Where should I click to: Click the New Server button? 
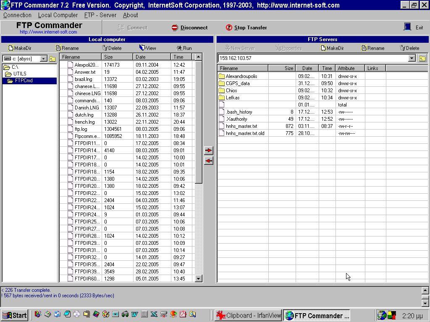pyautogui.click(x=240, y=48)
